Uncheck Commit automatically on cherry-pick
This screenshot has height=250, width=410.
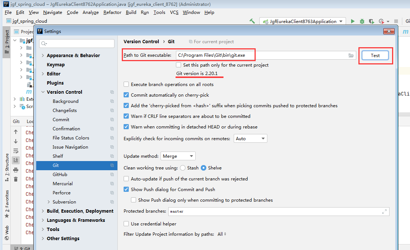click(126, 95)
